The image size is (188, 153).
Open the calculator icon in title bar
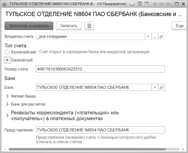point(140,4)
